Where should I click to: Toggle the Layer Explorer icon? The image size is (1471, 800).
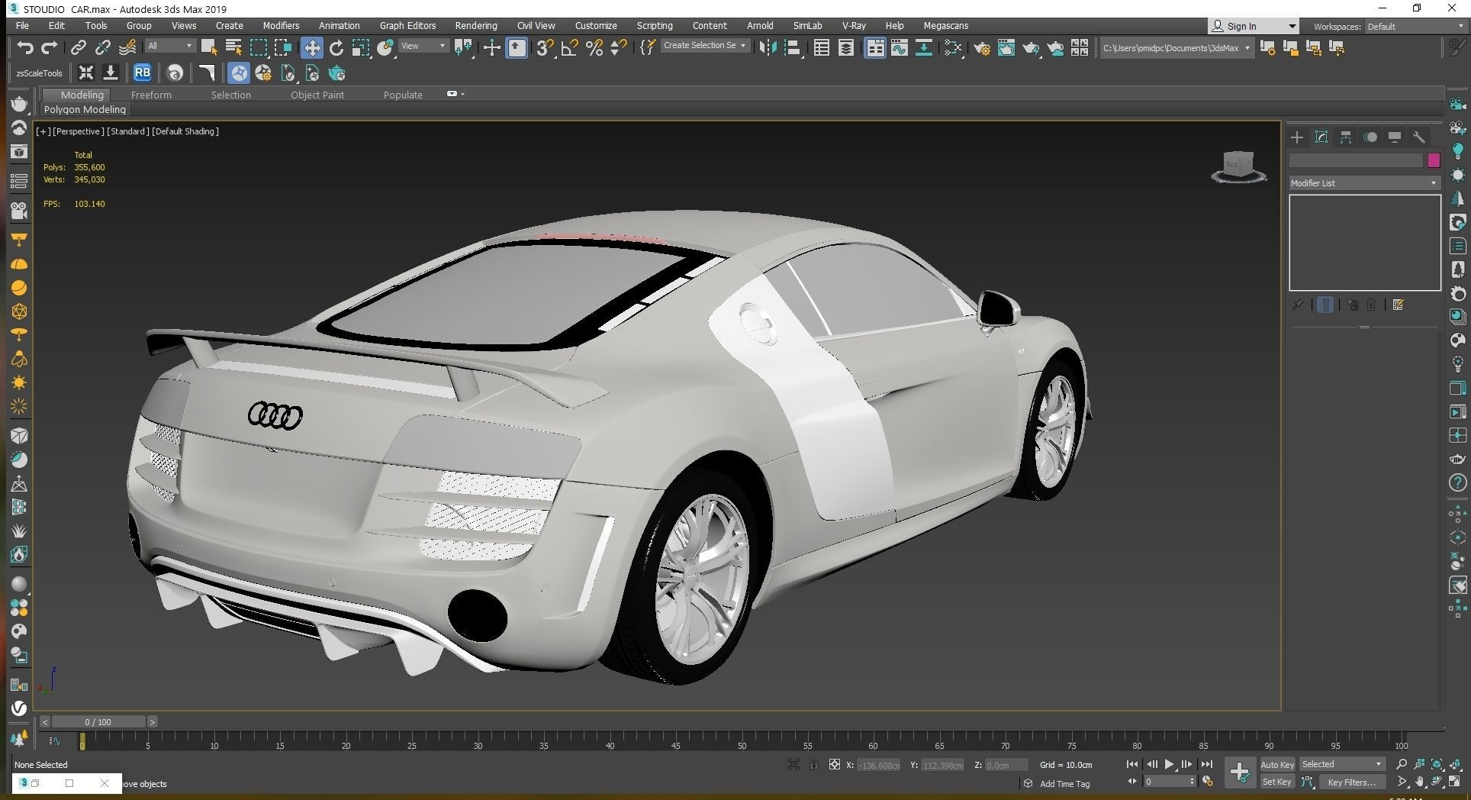click(x=845, y=48)
